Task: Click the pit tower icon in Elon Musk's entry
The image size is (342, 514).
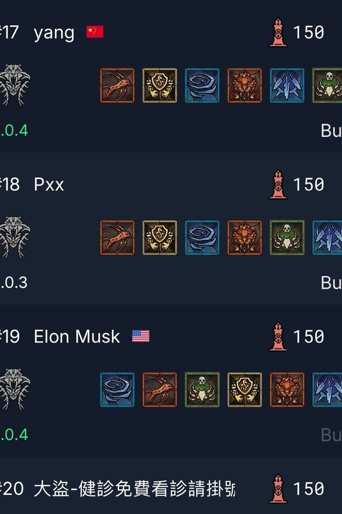Action: [x=278, y=336]
